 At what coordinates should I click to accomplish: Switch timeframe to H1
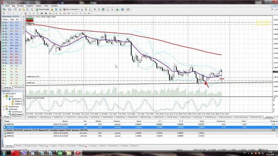tap(73, 13)
